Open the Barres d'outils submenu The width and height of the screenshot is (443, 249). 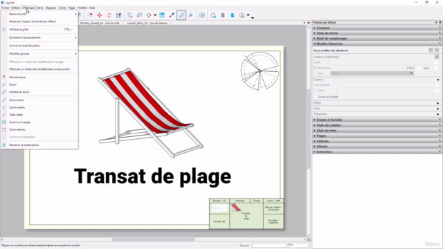(39, 14)
